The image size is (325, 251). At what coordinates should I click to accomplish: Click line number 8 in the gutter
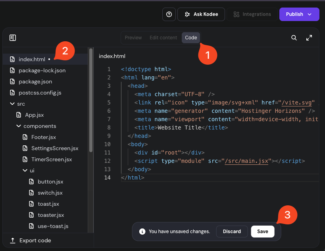(x=109, y=127)
